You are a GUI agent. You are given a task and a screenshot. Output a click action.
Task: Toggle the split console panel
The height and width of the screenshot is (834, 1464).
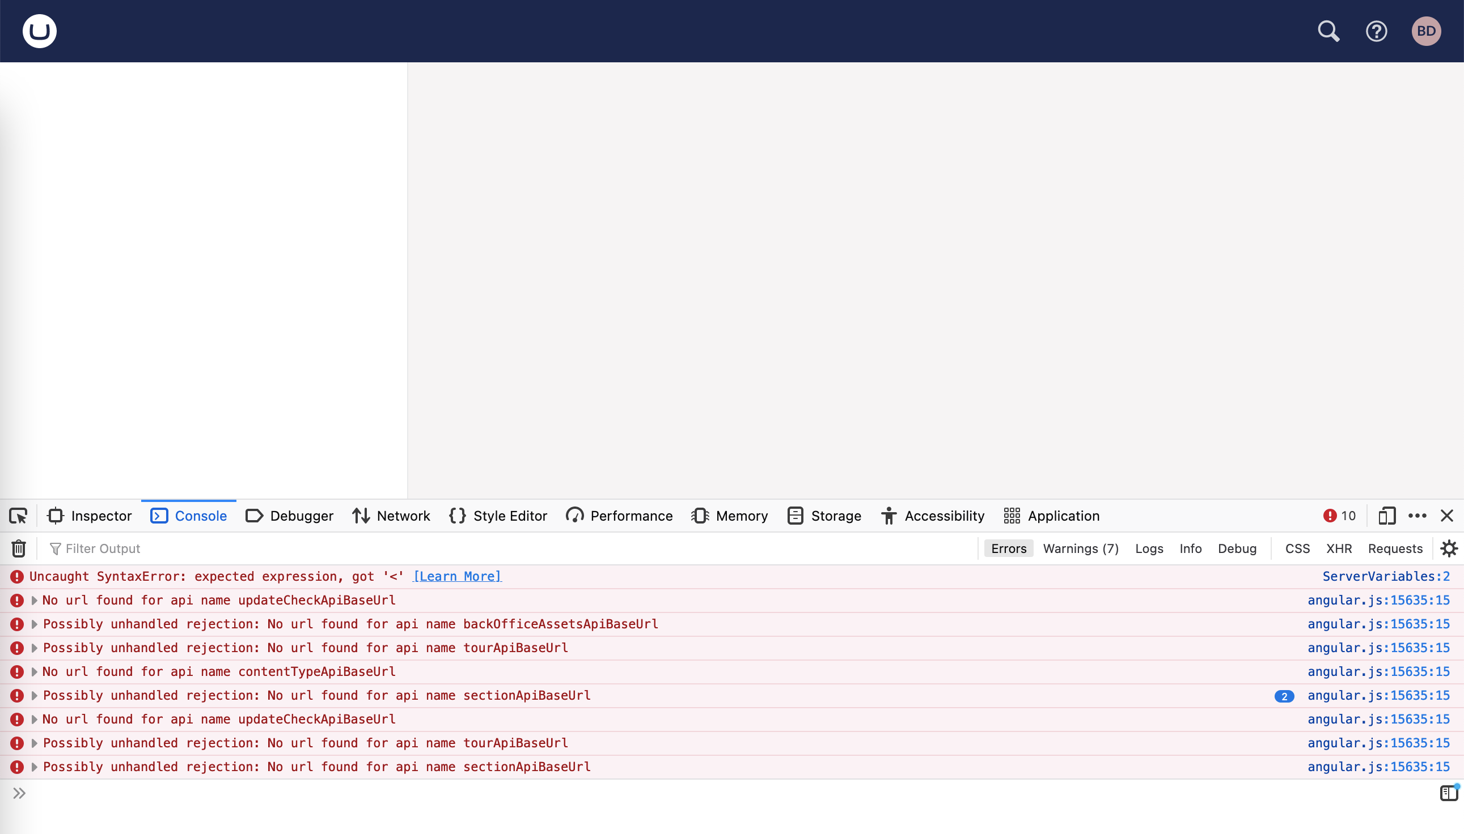pyautogui.click(x=1449, y=793)
